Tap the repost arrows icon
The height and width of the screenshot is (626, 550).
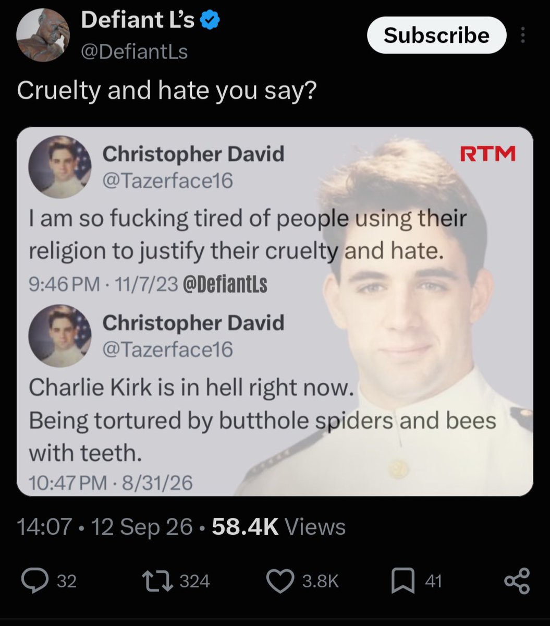tap(159, 581)
